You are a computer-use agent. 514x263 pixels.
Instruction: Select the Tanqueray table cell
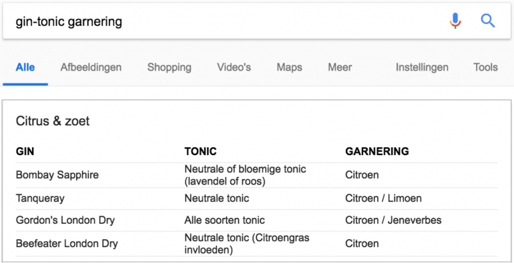click(40, 198)
